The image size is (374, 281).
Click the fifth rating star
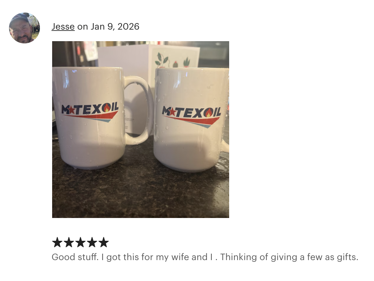tap(103, 242)
